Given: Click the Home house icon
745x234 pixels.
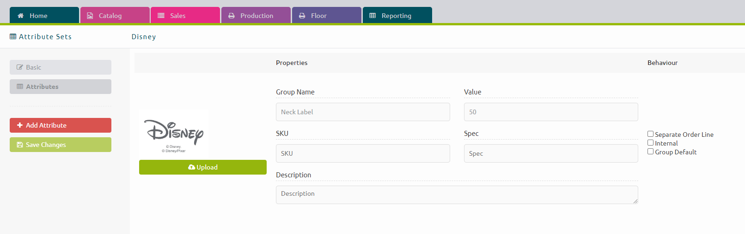Looking at the screenshot, I should point(21,16).
